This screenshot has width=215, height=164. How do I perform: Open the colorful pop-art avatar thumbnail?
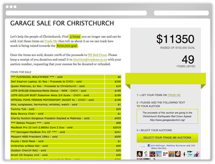(172, 154)
